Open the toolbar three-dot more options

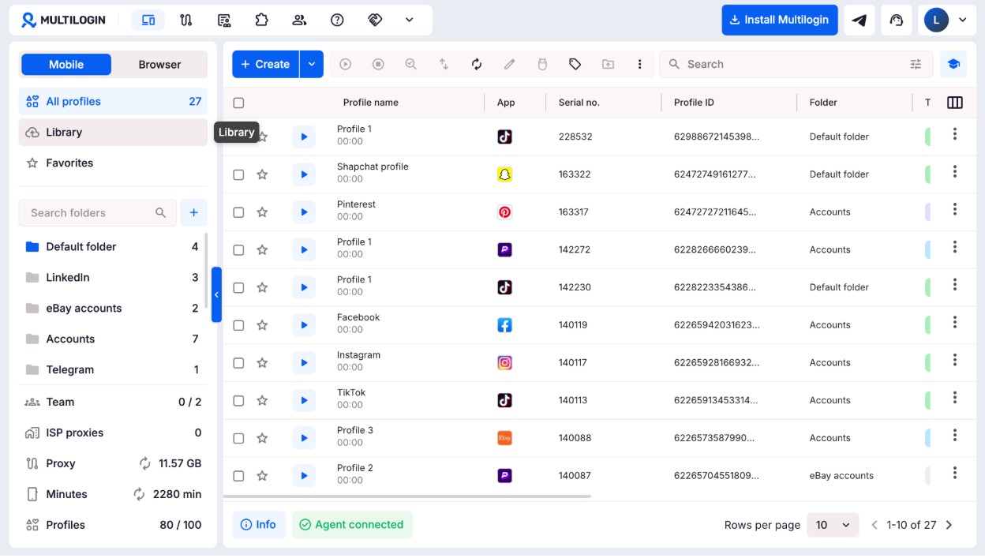[640, 64]
